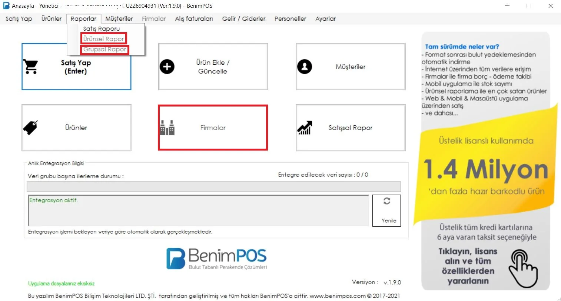Viewport: 561px width, 301px height.
Task: Click the 'Tam sürümde neler var?' heading
Action: point(462,47)
